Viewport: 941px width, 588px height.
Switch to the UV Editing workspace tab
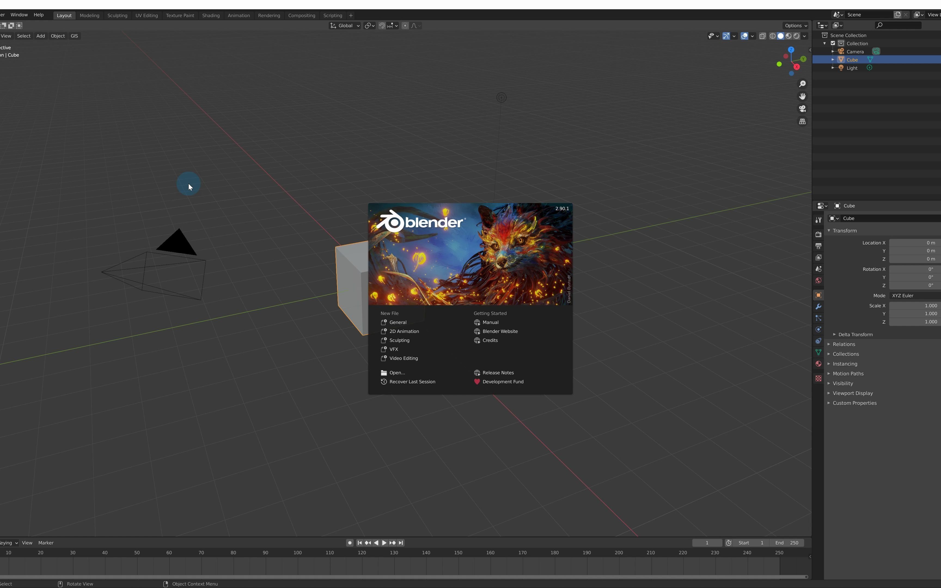(x=146, y=16)
